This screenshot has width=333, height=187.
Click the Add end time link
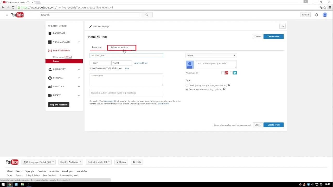[x=141, y=63]
